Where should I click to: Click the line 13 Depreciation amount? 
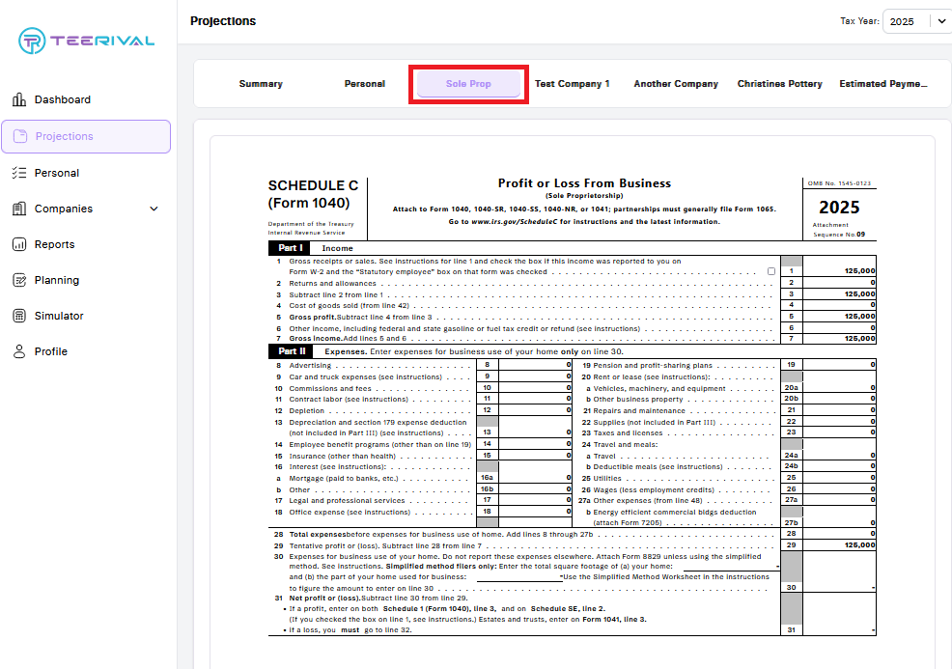point(535,432)
